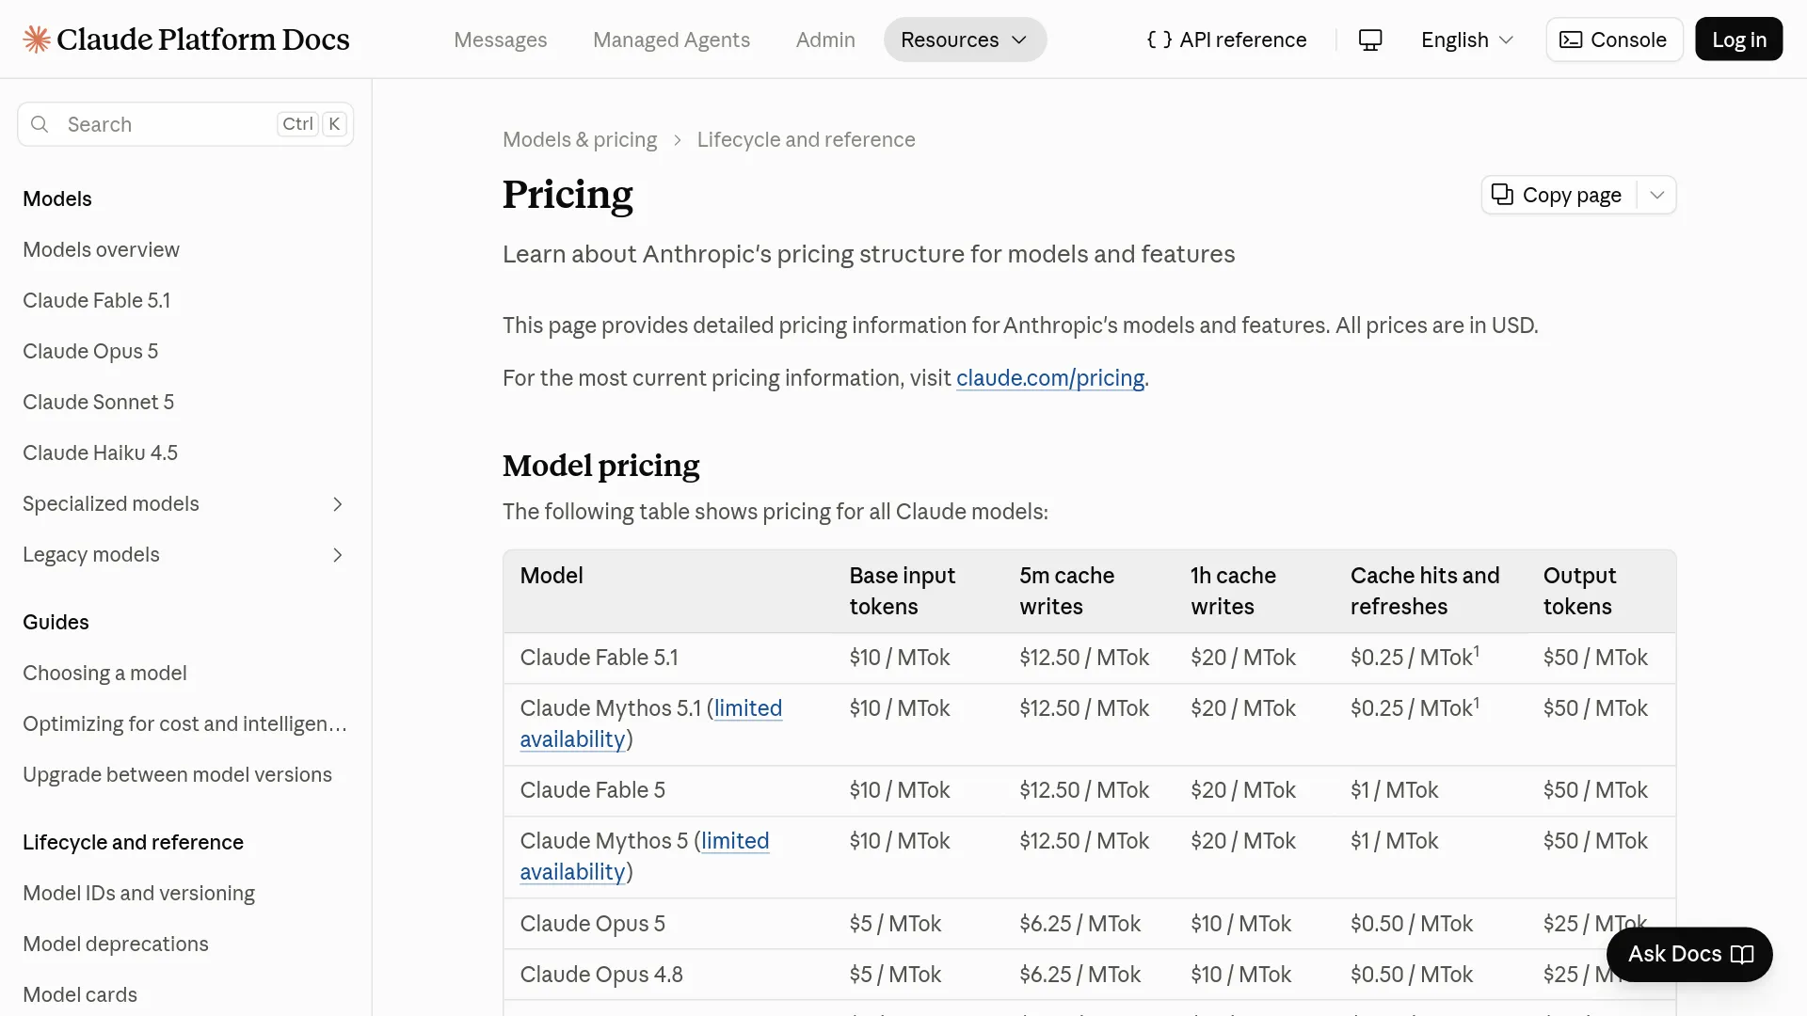The image size is (1807, 1016).
Task: Open Model cards page
Action: coord(80,994)
